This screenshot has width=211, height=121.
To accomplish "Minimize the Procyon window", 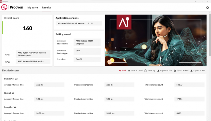I will point(195,2).
